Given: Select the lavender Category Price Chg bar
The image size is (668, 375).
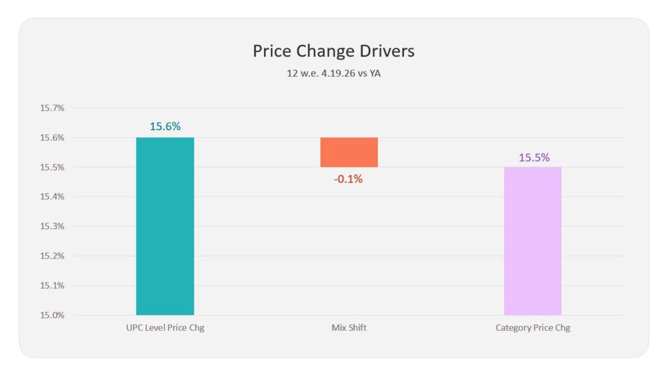Looking at the screenshot, I should click(532, 241).
